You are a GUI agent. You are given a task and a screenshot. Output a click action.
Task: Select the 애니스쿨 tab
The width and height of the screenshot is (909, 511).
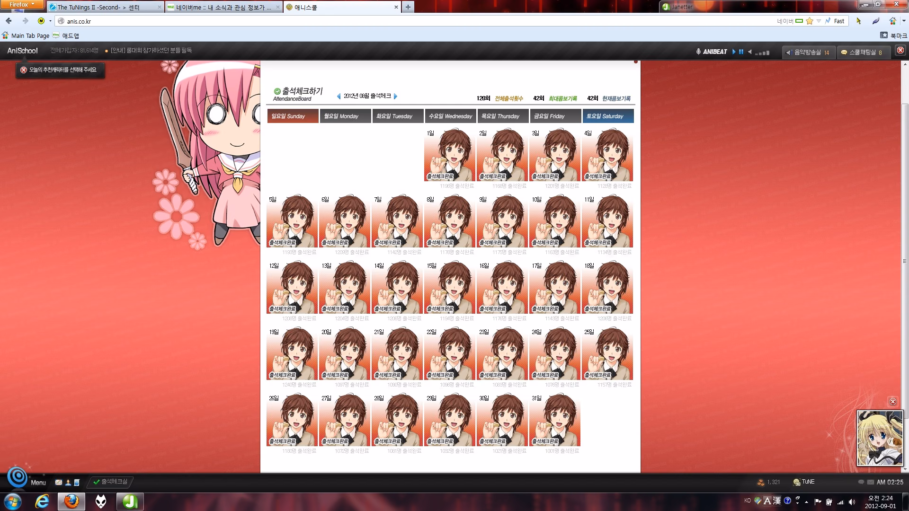coord(342,7)
